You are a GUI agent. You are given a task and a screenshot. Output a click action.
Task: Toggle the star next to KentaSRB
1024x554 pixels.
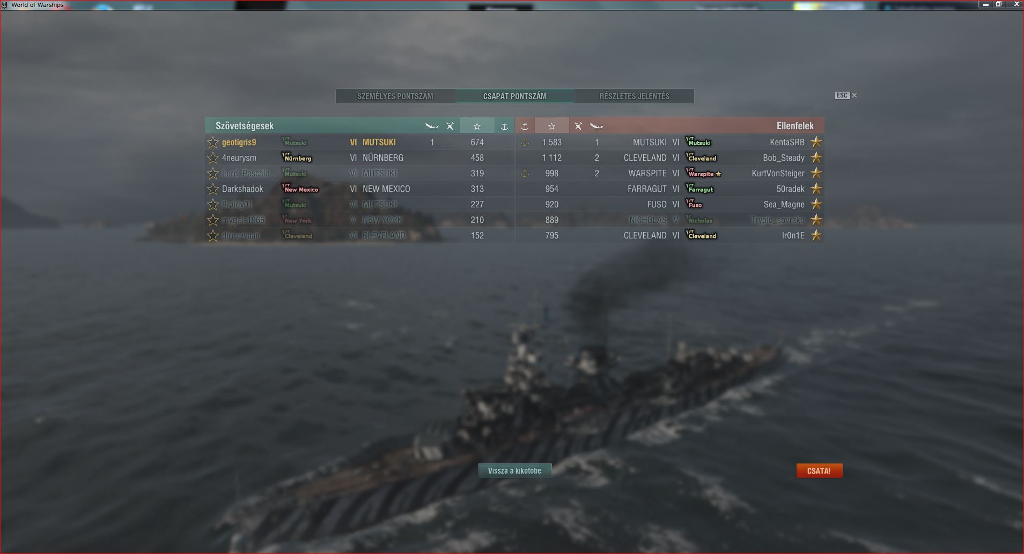click(816, 142)
